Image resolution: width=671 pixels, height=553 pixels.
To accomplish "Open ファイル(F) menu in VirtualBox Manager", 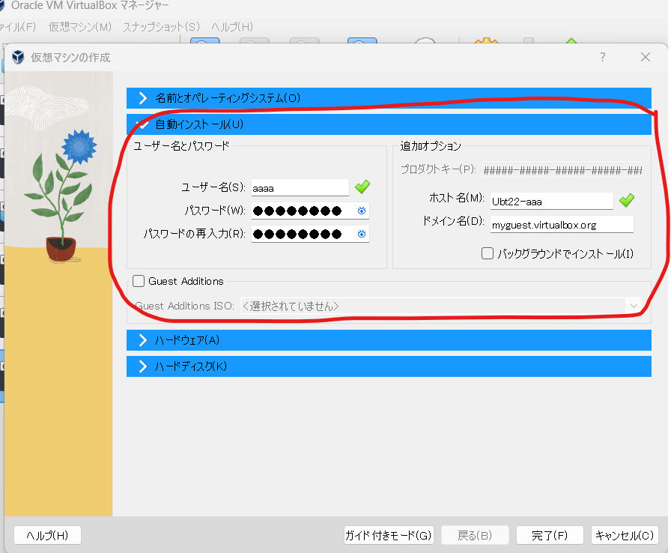I will (17, 26).
